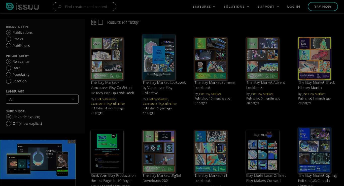Open TheEtsyMarket publisher link under Black History Month
This screenshot has height=186, width=344.
(314, 94)
